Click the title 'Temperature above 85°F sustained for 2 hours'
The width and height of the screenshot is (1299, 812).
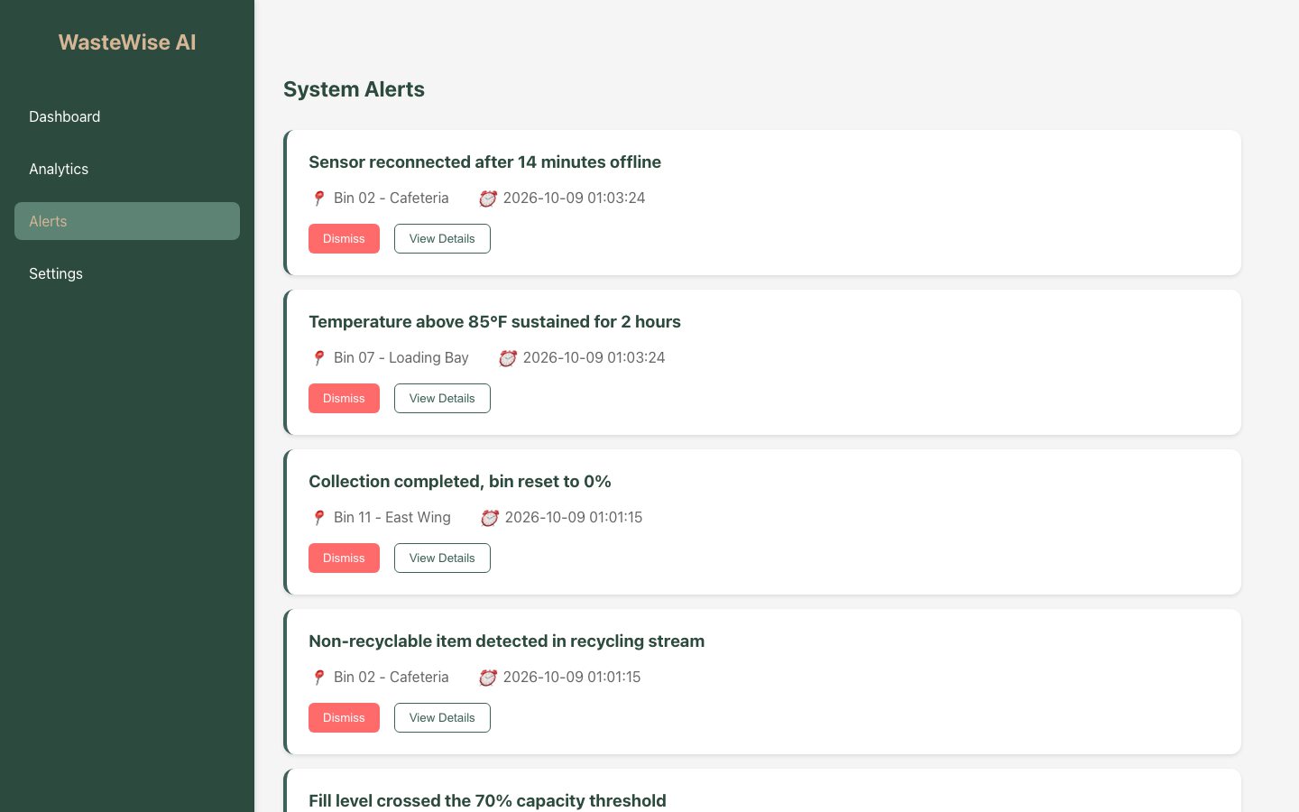[x=494, y=322]
